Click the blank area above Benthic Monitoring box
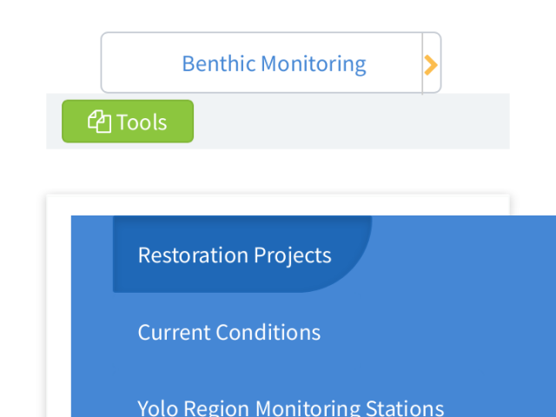Screen dimensions: 556x417 (x=271, y=16)
